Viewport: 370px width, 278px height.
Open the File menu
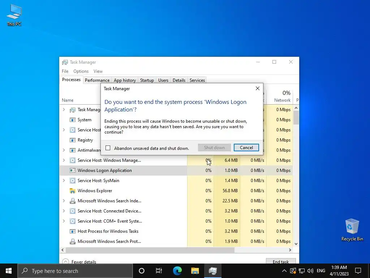65,71
